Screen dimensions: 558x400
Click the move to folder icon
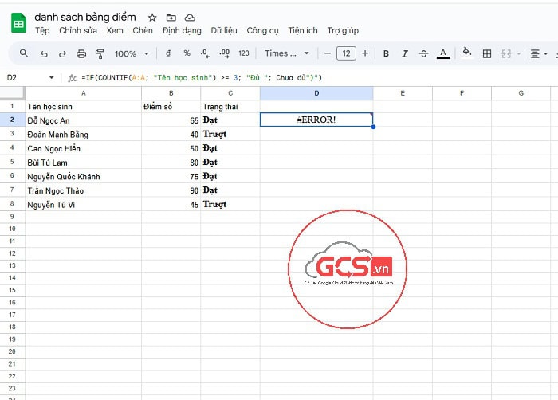click(171, 18)
